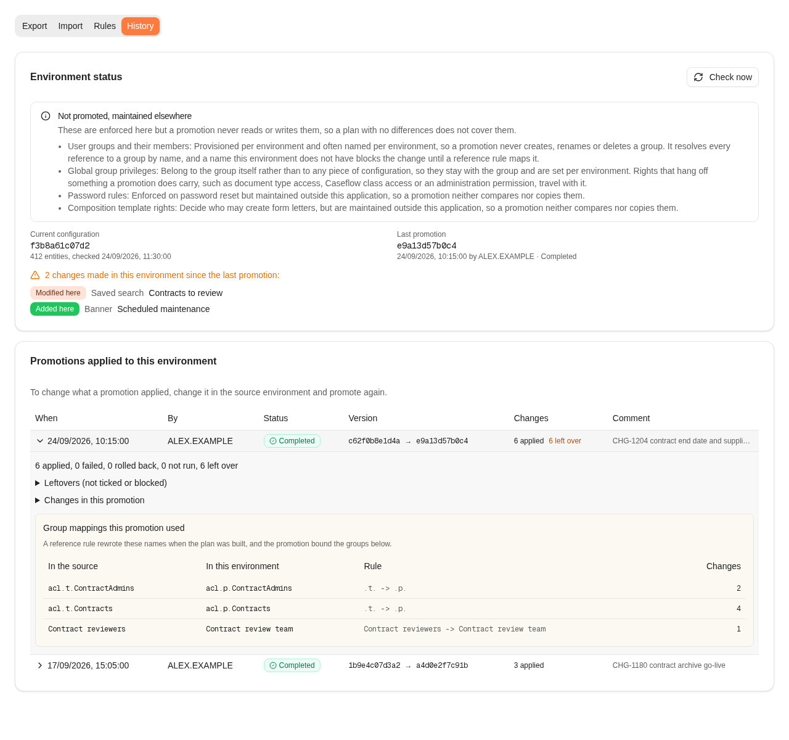
Task: Click the 6 applied, 0 failed summary line
Action: click(x=136, y=466)
